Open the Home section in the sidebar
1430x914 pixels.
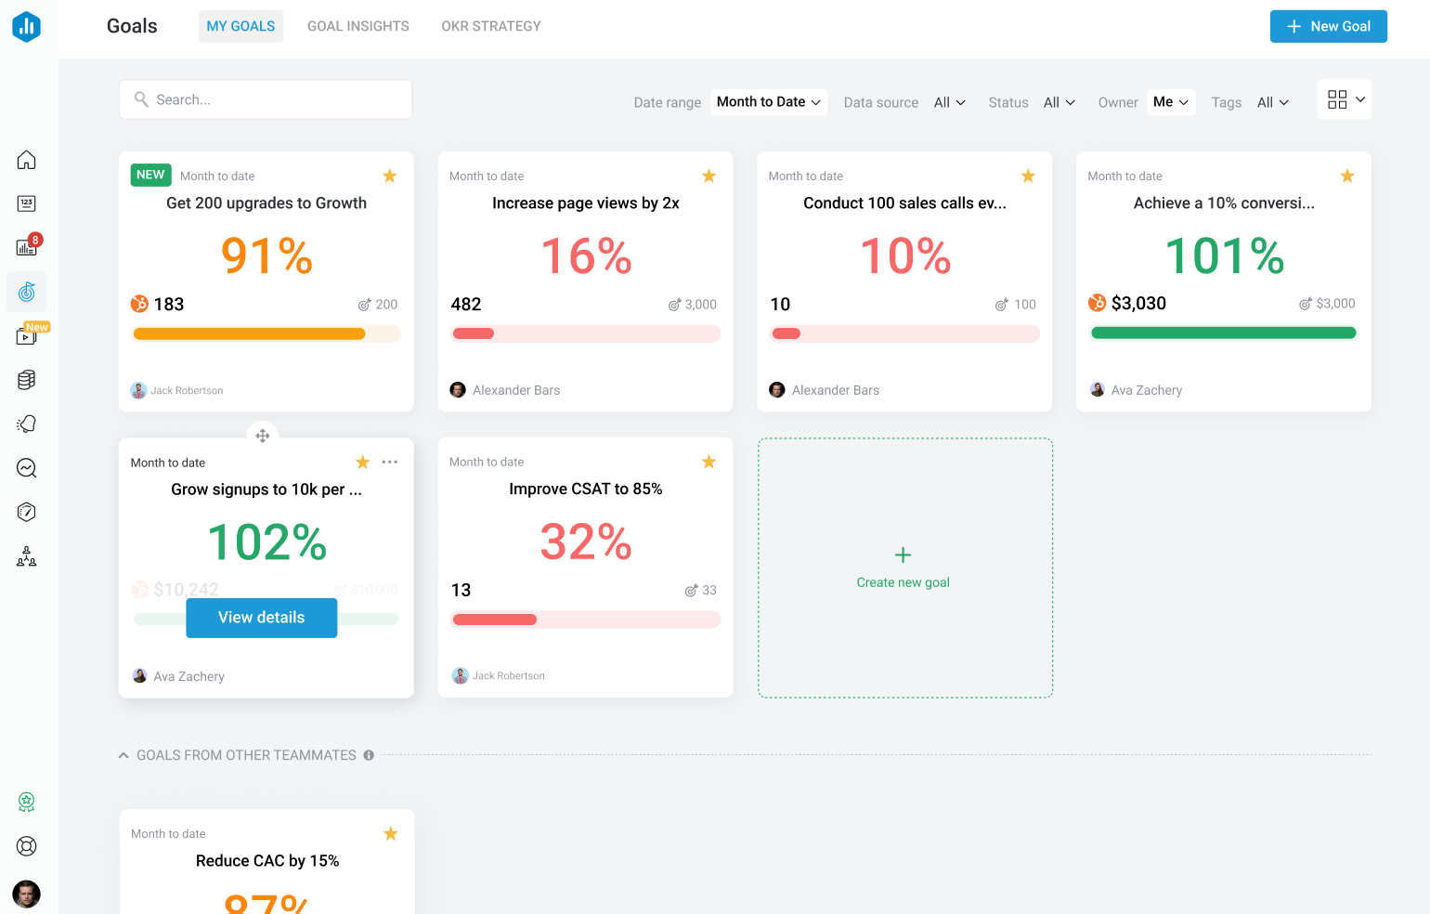click(x=26, y=160)
